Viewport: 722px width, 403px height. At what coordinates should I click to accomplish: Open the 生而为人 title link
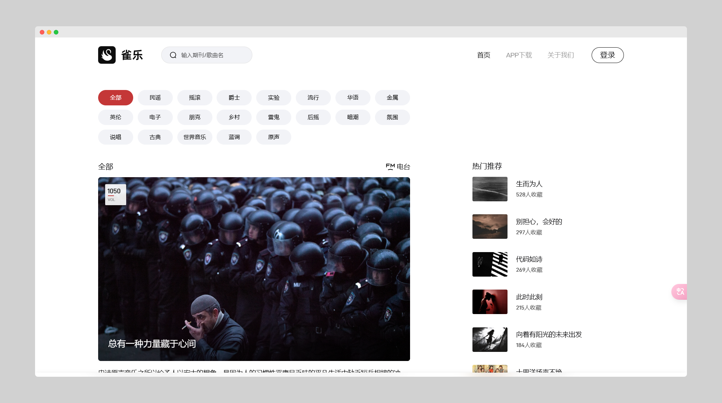pos(529,184)
